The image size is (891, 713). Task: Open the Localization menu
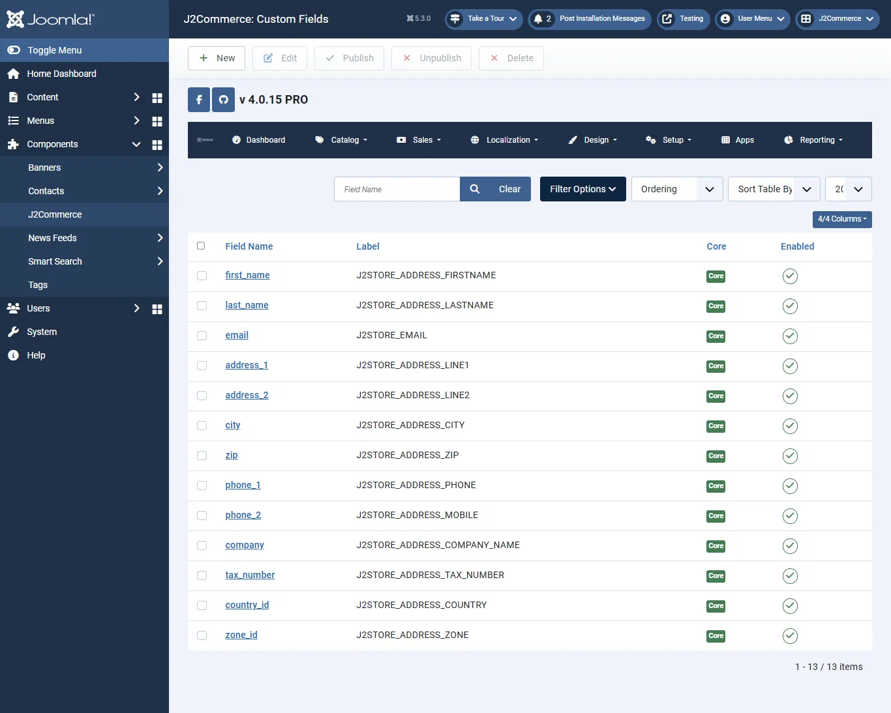click(504, 140)
